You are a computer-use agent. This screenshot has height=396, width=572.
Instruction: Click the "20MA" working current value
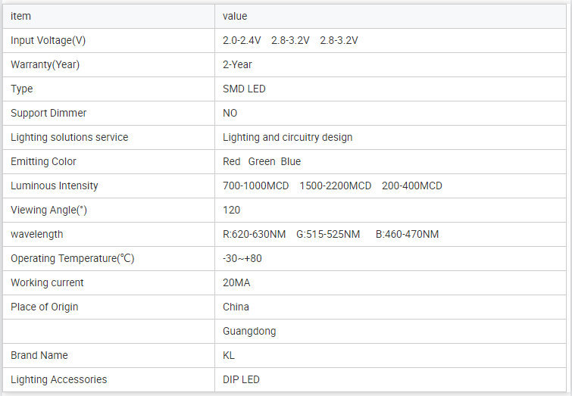236,282
